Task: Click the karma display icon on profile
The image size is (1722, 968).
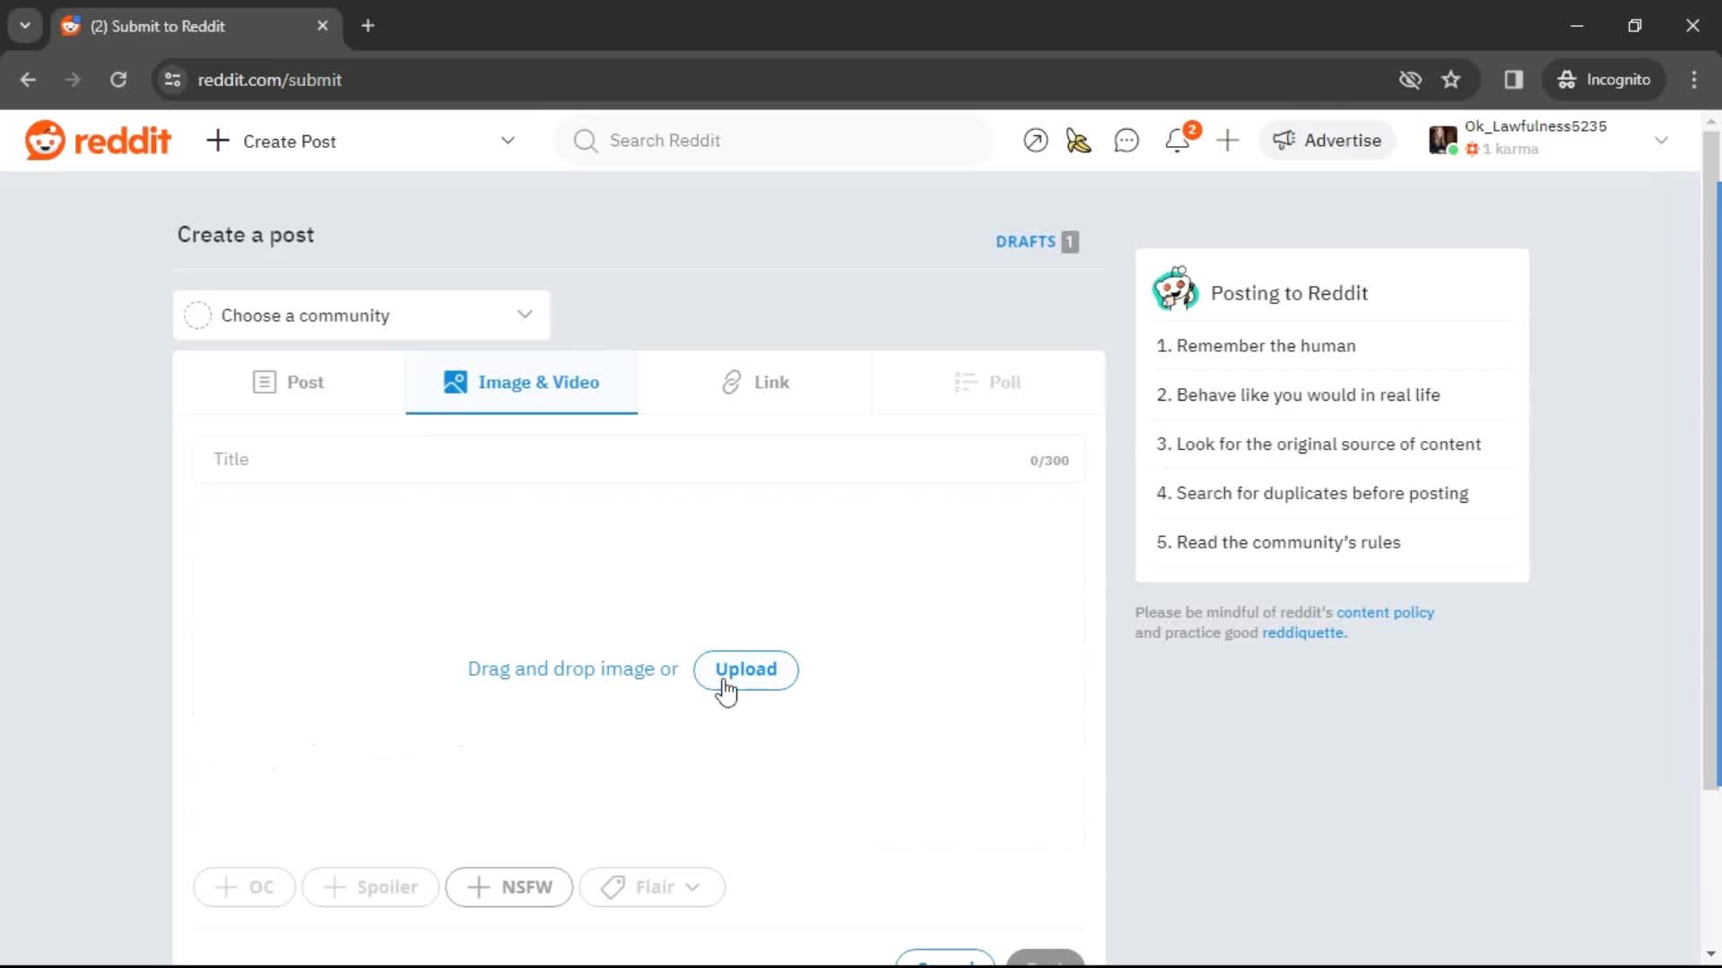Action: pos(1473,150)
